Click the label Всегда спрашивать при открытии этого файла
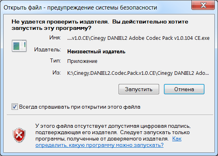This screenshot has width=218, height=156. coord(80,107)
